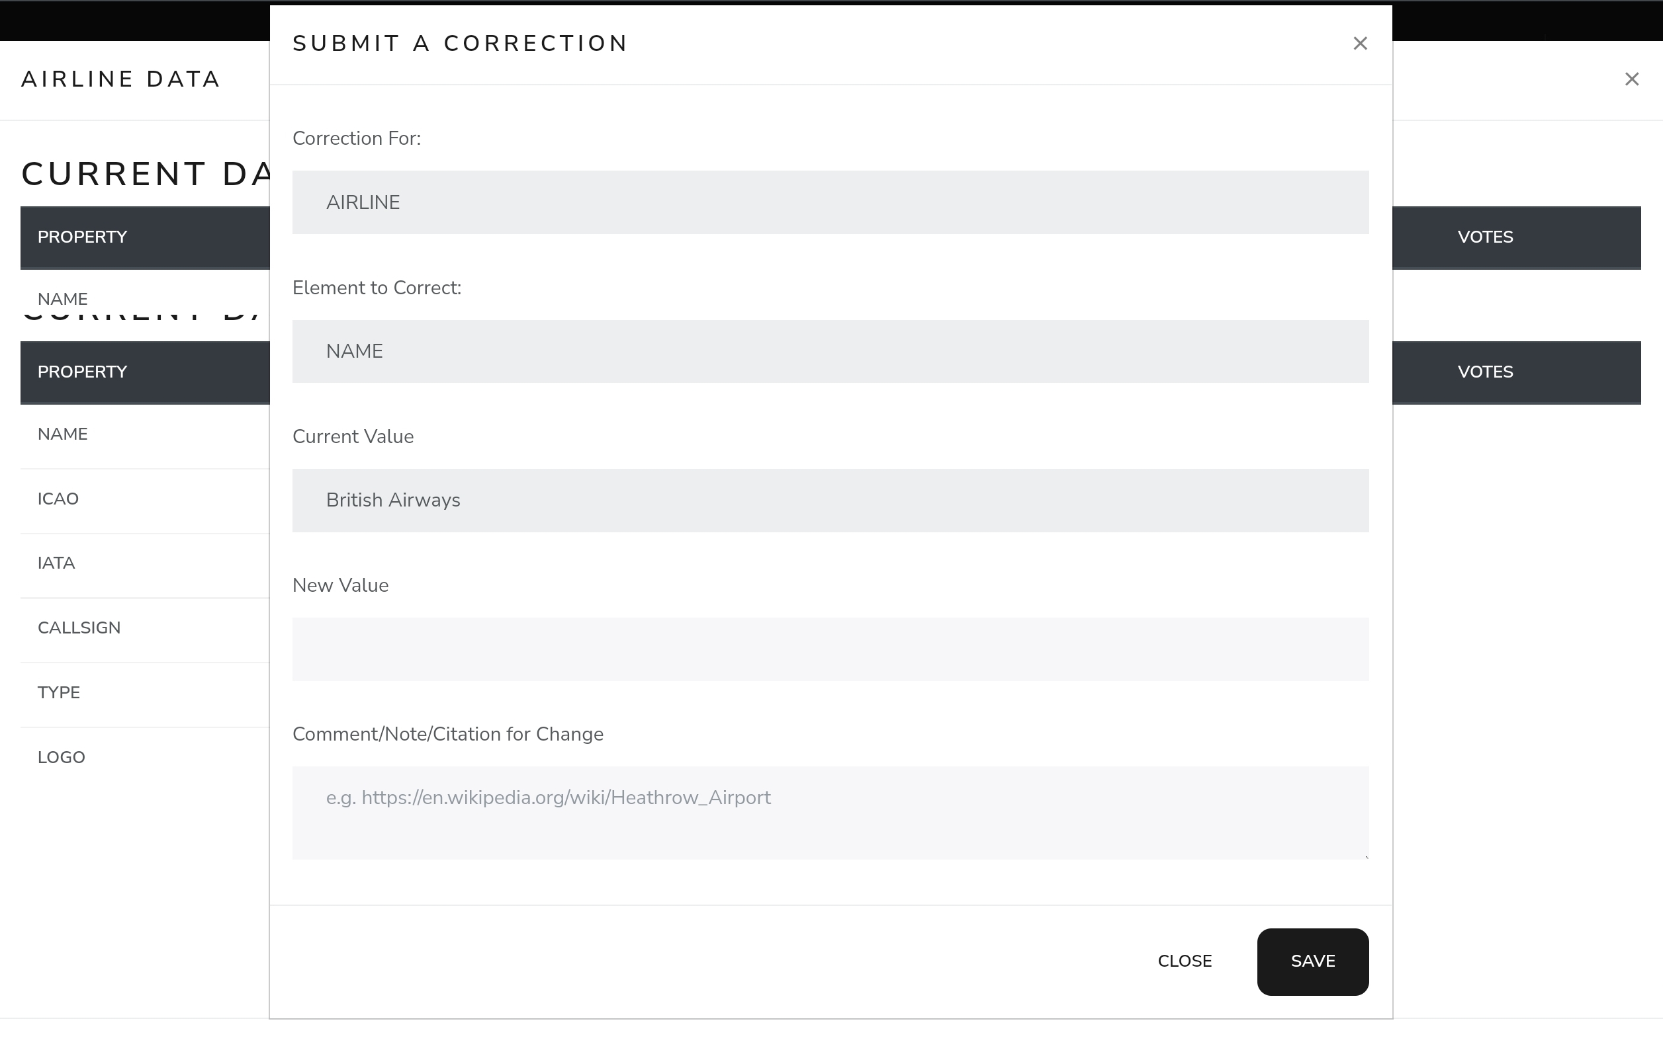
Task: Click the New Value input field
Action: (x=830, y=649)
